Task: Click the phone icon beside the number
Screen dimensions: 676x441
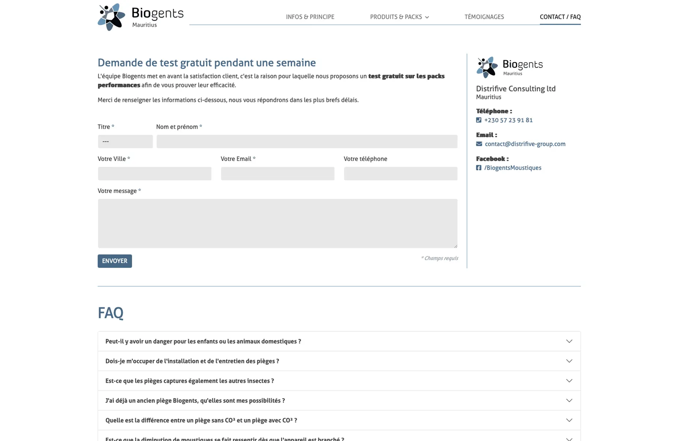Action: 478,120
